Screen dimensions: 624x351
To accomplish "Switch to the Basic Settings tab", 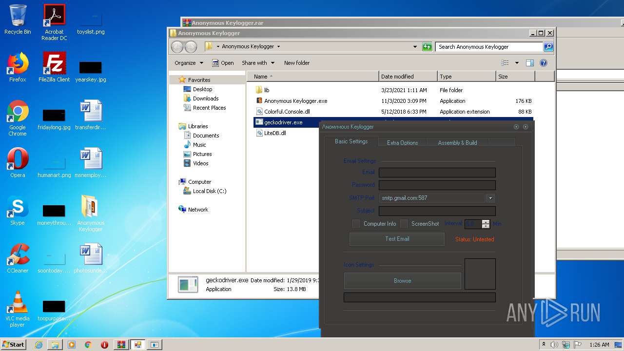I will click(x=351, y=141).
